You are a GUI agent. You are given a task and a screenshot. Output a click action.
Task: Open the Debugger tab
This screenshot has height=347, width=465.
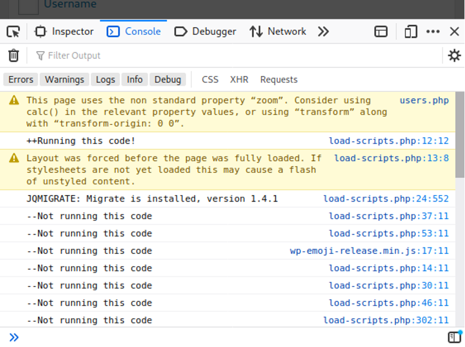click(205, 31)
